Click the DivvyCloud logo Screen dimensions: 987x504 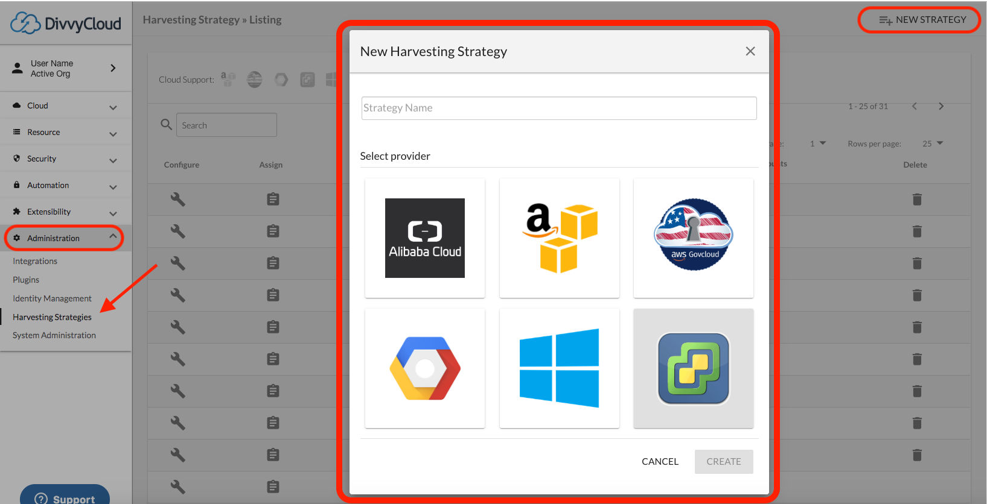(x=66, y=24)
